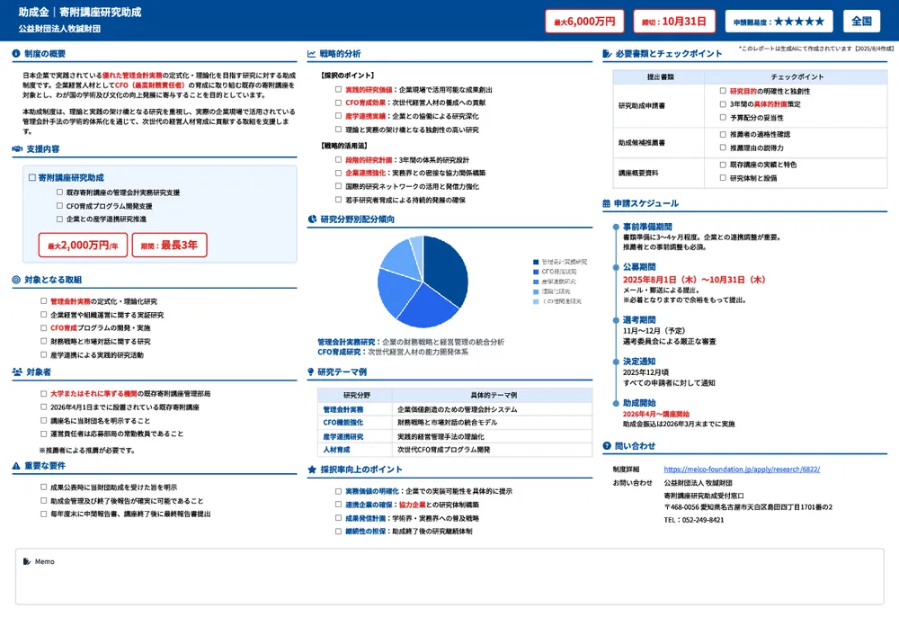Screen dimensions: 899x635
Task: Select the 事前準備期間 timeline dot
Action: tap(616, 227)
